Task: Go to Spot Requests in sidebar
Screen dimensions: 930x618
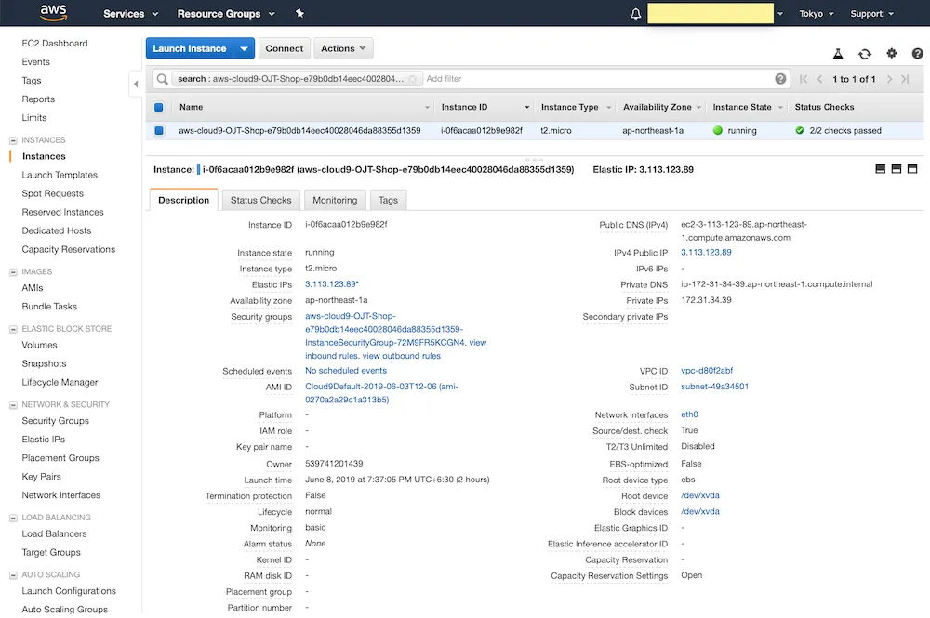Action: [x=52, y=193]
